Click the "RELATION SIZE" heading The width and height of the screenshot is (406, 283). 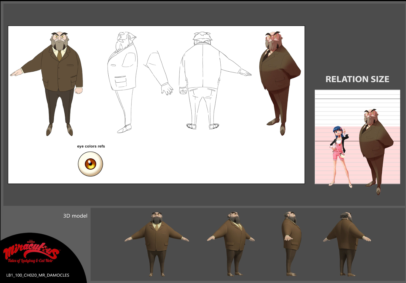point(357,79)
